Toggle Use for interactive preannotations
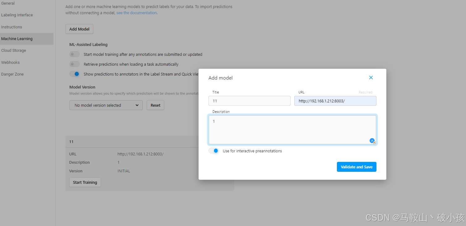The height and width of the screenshot is (226, 466). (x=214, y=151)
